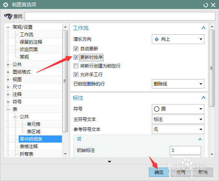Screen dimensions: 219x181
Task: Click 确定 to confirm settings
Action: click(x=159, y=172)
